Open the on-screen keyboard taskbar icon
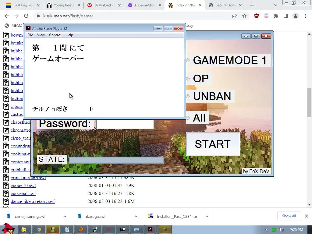 pyautogui.click(x=137, y=230)
